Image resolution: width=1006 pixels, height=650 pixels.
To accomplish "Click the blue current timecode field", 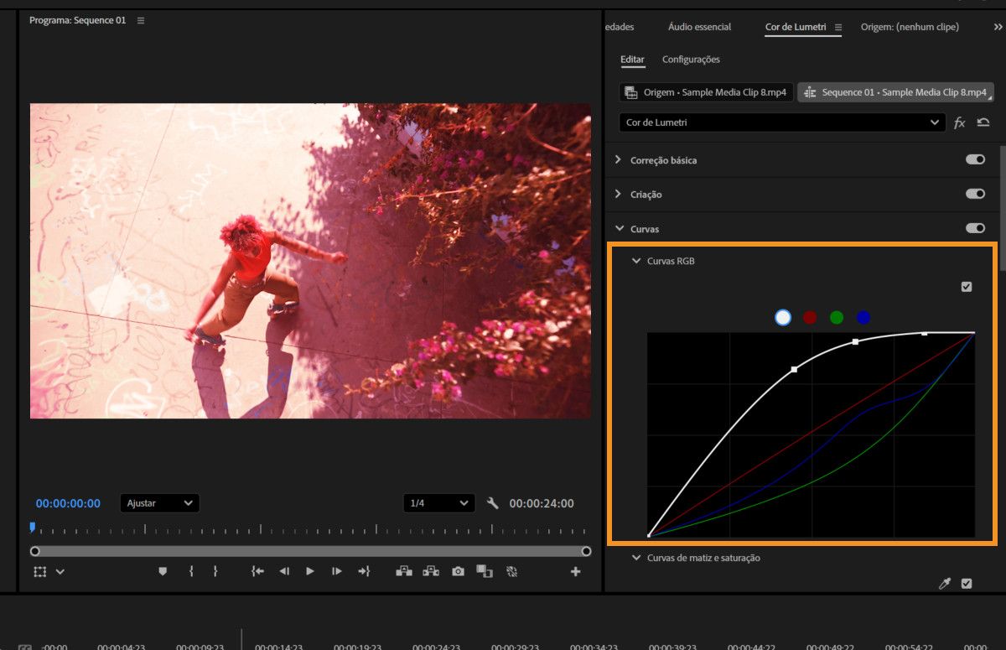I will (x=68, y=503).
